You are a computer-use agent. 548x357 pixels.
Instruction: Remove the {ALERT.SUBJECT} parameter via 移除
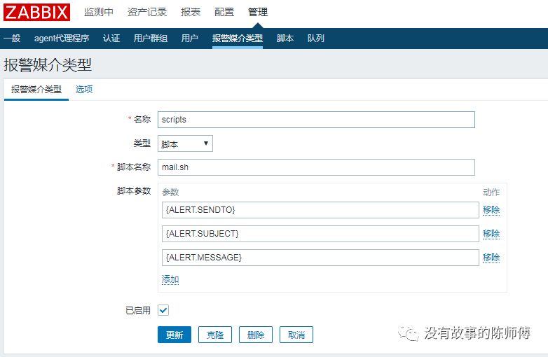491,234
